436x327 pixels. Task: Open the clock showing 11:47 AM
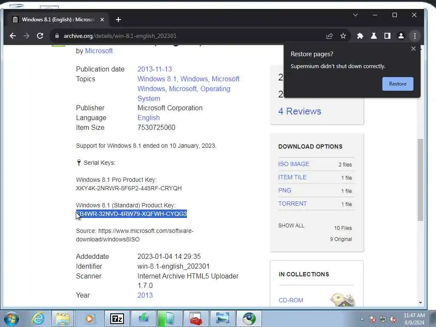(x=414, y=319)
